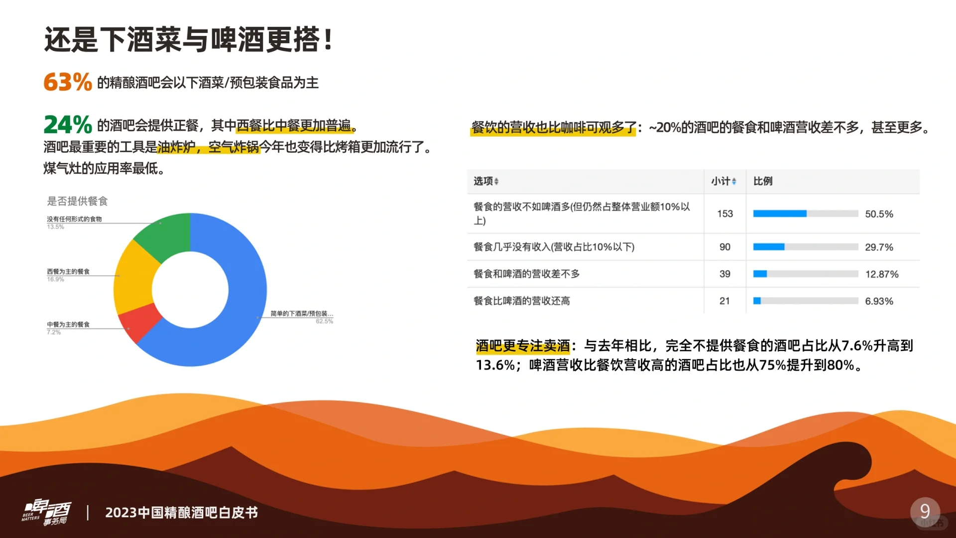Viewport: 956px width, 538px height.
Task: Click the 简单的下酒菜/预包装 chart label
Action: point(301,314)
